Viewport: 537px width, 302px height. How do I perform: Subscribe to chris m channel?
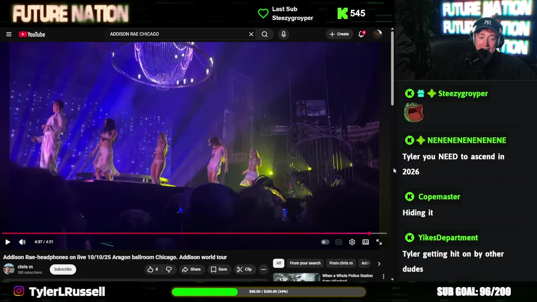pyautogui.click(x=63, y=269)
